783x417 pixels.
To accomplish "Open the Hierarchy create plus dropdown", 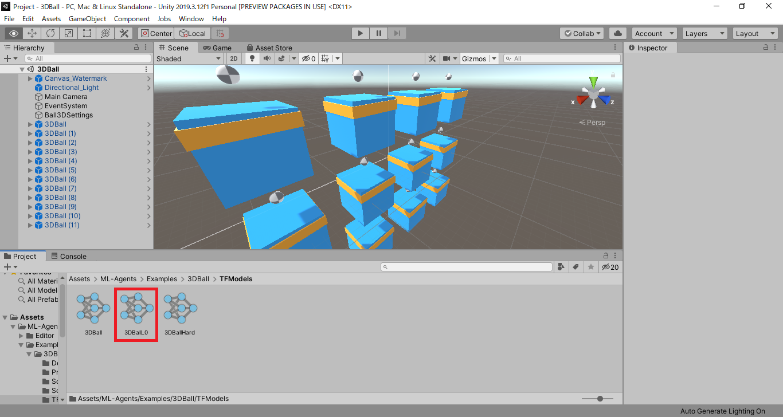I will point(11,58).
